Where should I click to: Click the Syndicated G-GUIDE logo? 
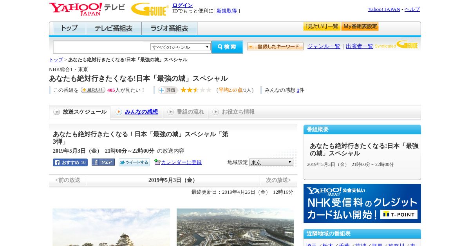tap(396, 45)
